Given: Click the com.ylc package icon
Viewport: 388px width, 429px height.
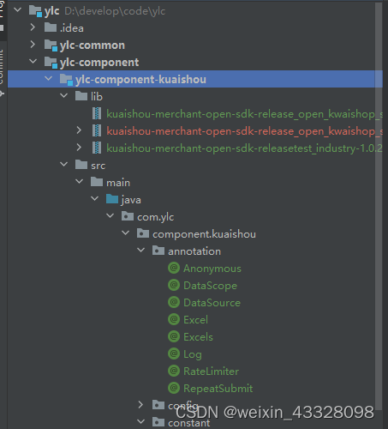Looking at the screenshot, I should point(128,216).
